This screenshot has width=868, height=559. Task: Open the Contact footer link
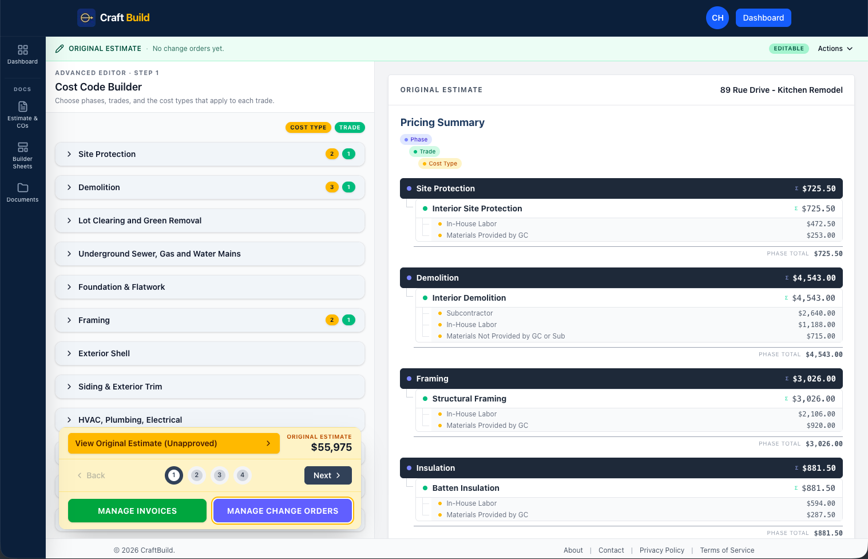tap(611, 550)
